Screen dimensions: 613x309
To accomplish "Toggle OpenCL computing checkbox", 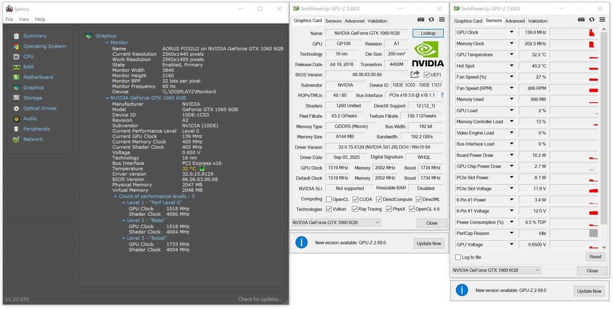I will (x=329, y=199).
